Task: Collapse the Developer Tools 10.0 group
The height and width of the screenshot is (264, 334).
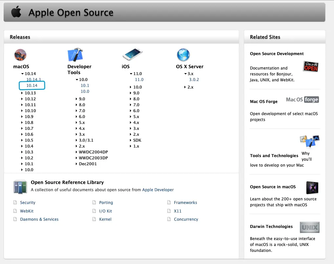Action: pyautogui.click(x=77, y=80)
